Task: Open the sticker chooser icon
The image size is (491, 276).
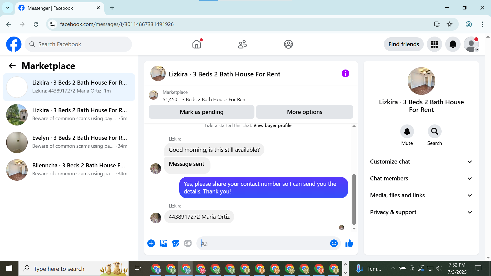Action: [176, 244]
